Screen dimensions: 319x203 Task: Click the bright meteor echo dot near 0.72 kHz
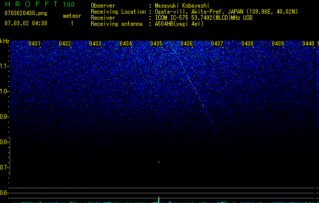click(x=159, y=162)
